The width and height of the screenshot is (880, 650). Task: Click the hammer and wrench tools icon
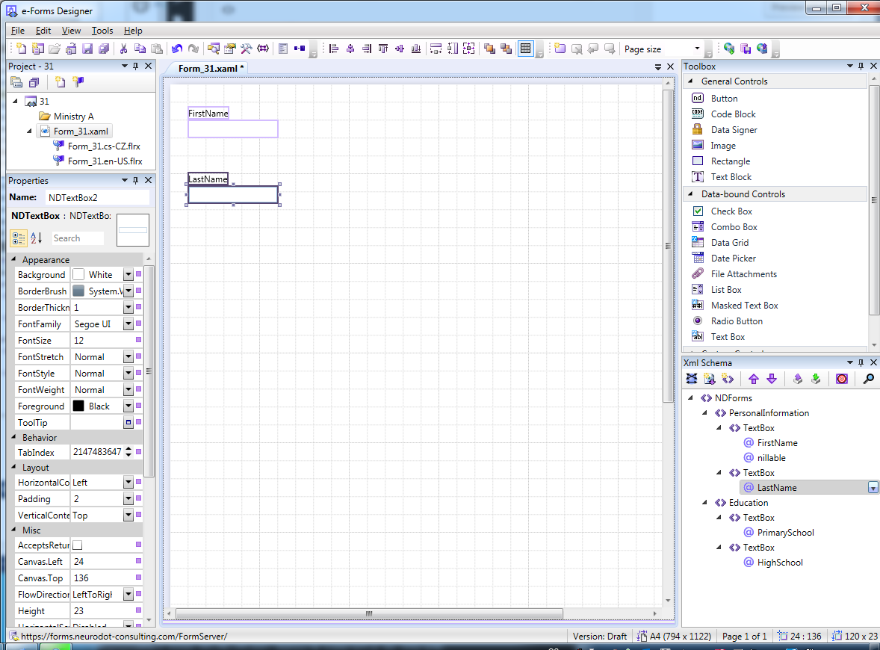tap(247, 49)
